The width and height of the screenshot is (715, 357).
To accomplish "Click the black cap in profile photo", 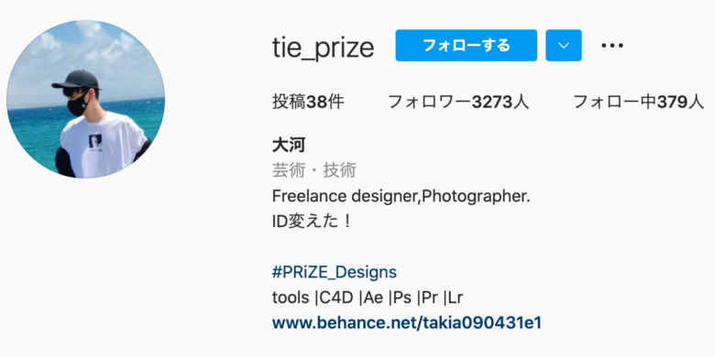I will (76, 80).
